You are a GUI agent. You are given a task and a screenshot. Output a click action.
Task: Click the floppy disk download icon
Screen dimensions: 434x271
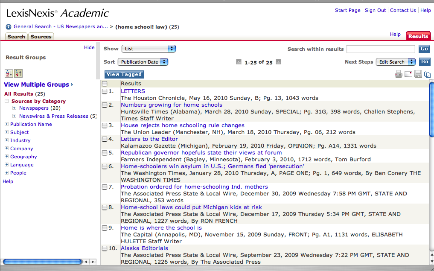click(418, 74)
